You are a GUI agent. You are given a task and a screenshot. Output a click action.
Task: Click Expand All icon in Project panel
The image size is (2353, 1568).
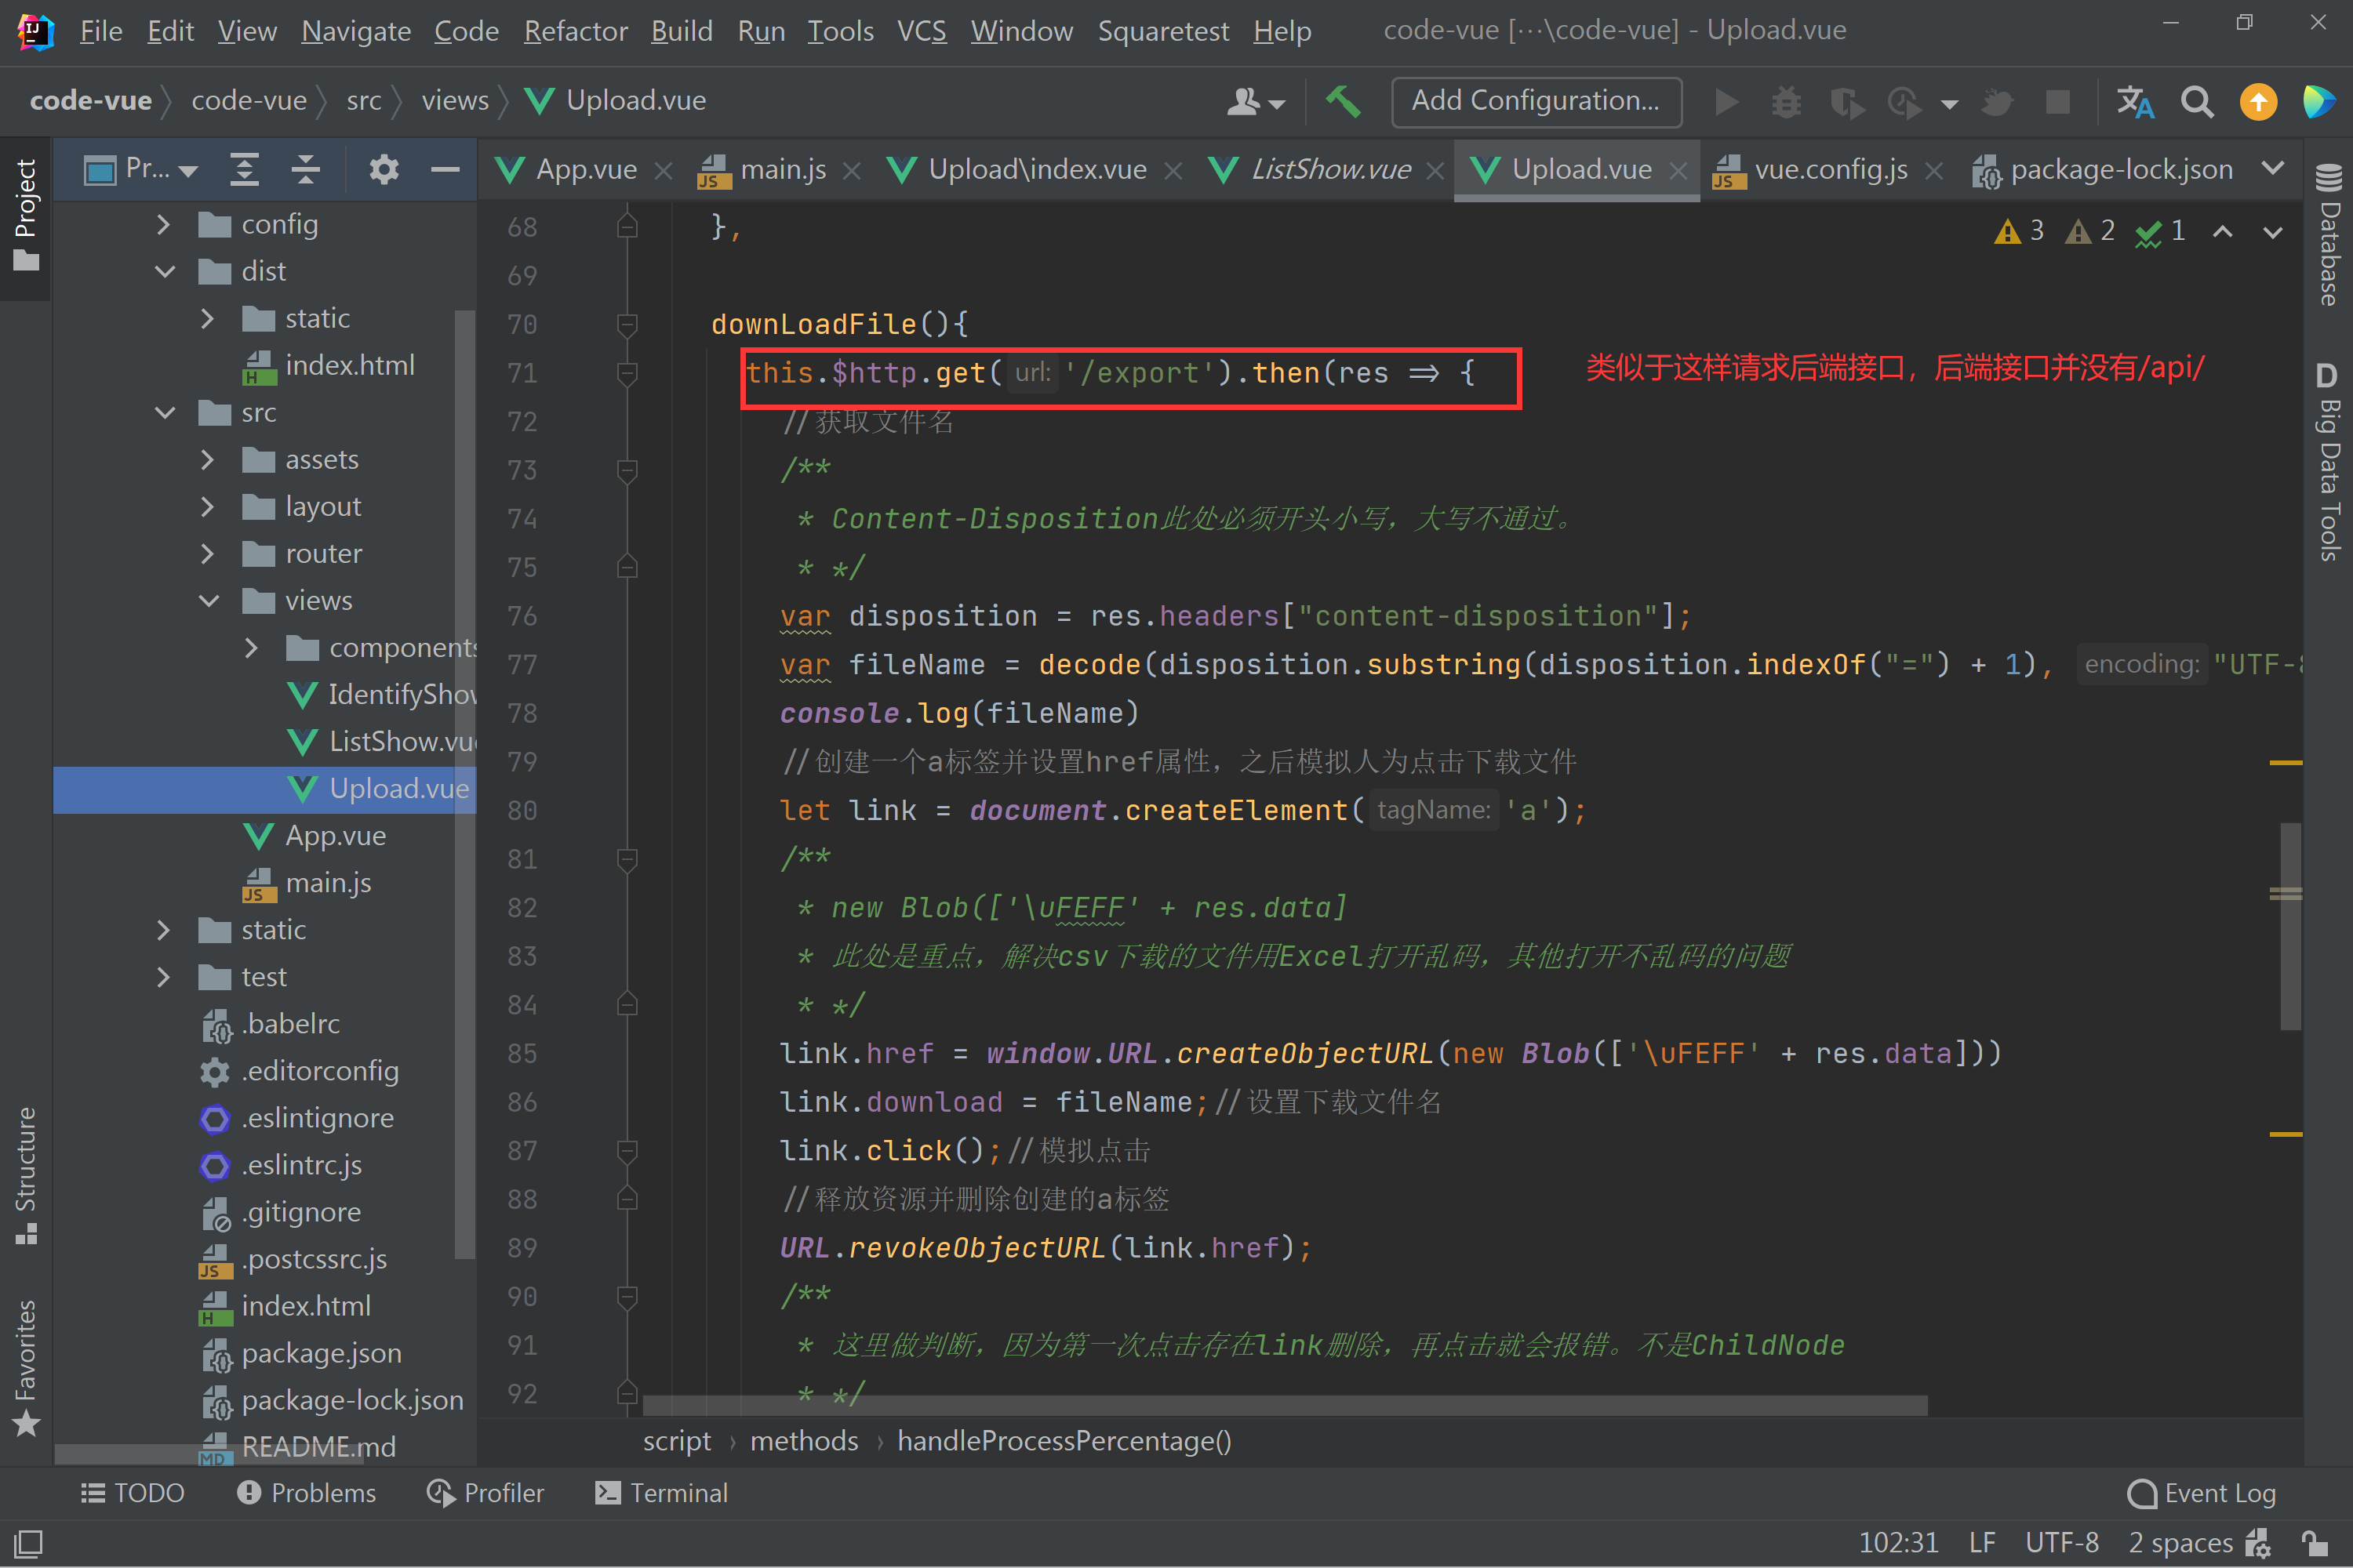[244, 169]
